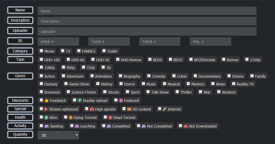
Task: Click the magic wand Internal icon
Action: tap(164, 109)
